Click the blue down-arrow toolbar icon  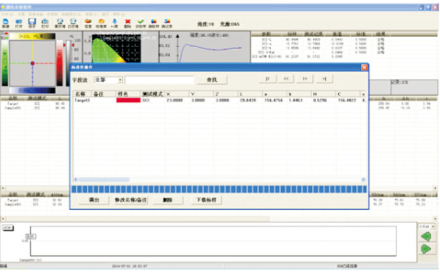coord(114,23)
